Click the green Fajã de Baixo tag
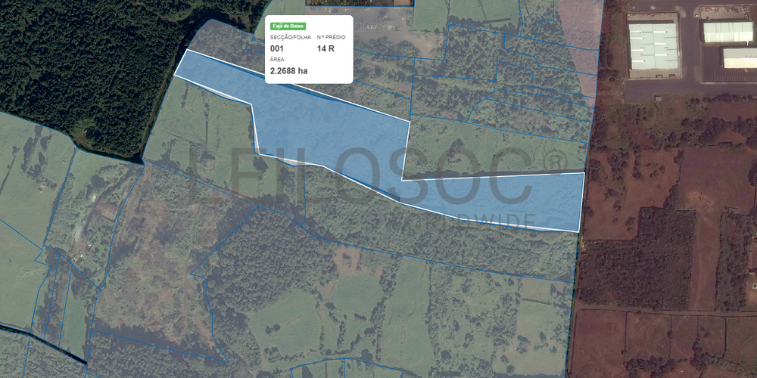Image resolution: width=757 pixels, height=378 pixels. 288,26
